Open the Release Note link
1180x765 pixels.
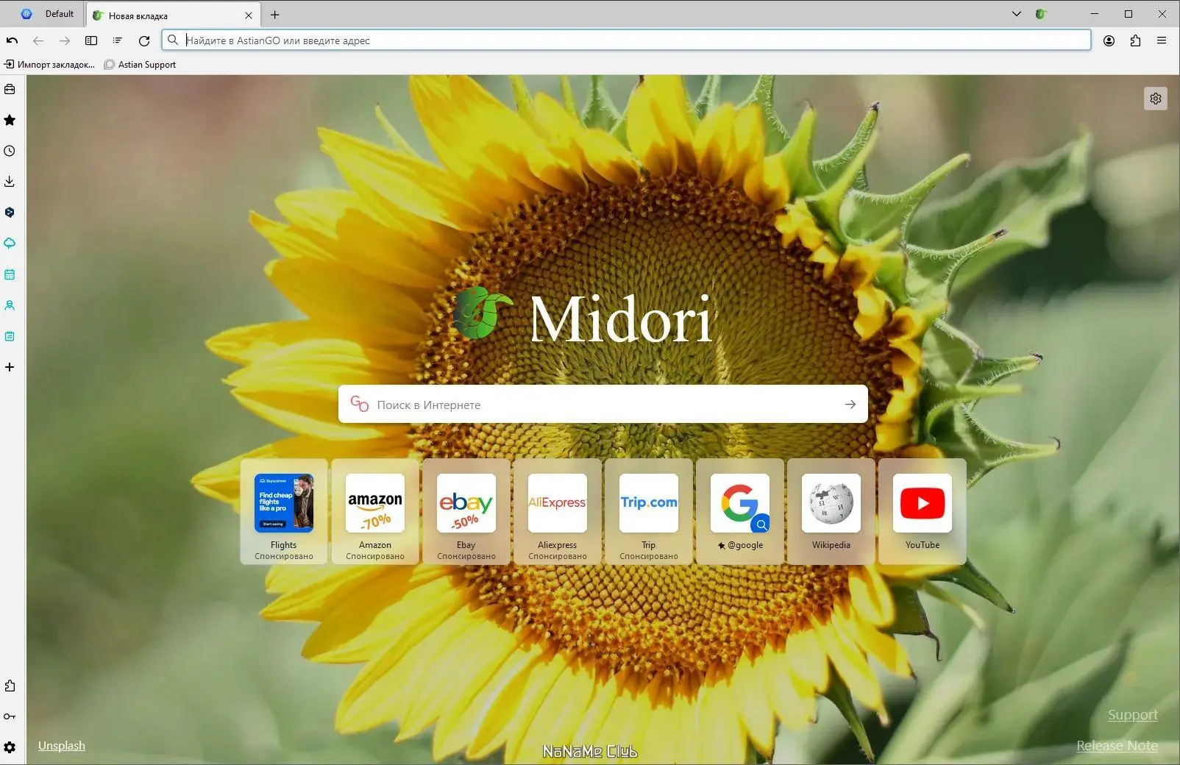coord(1117,746)
